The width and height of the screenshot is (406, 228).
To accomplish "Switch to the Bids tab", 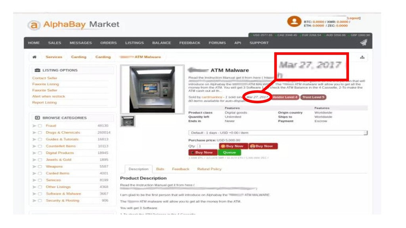I will point(160,169).
